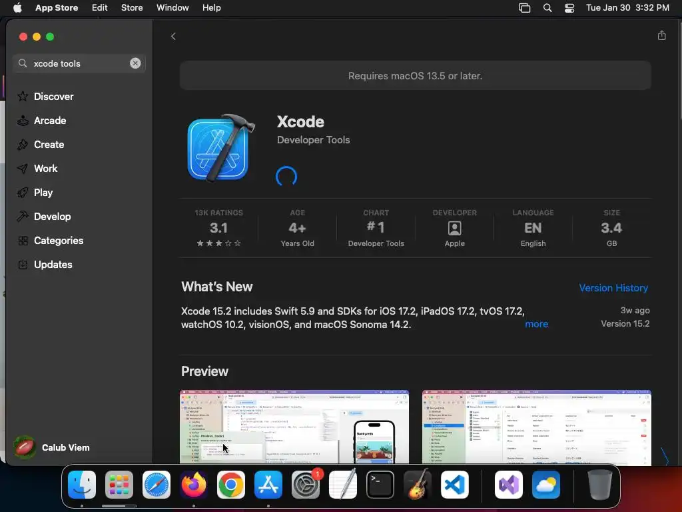The image size is (682, 512).
Task: Launch Safari from the Dock
Action: point(157,485)
